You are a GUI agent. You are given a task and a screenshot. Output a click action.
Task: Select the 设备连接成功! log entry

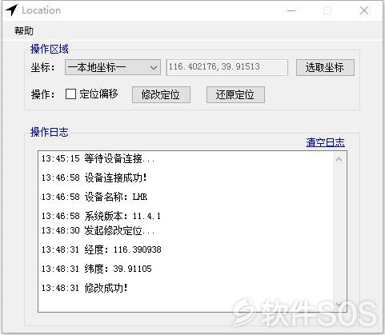coord(94,177)
